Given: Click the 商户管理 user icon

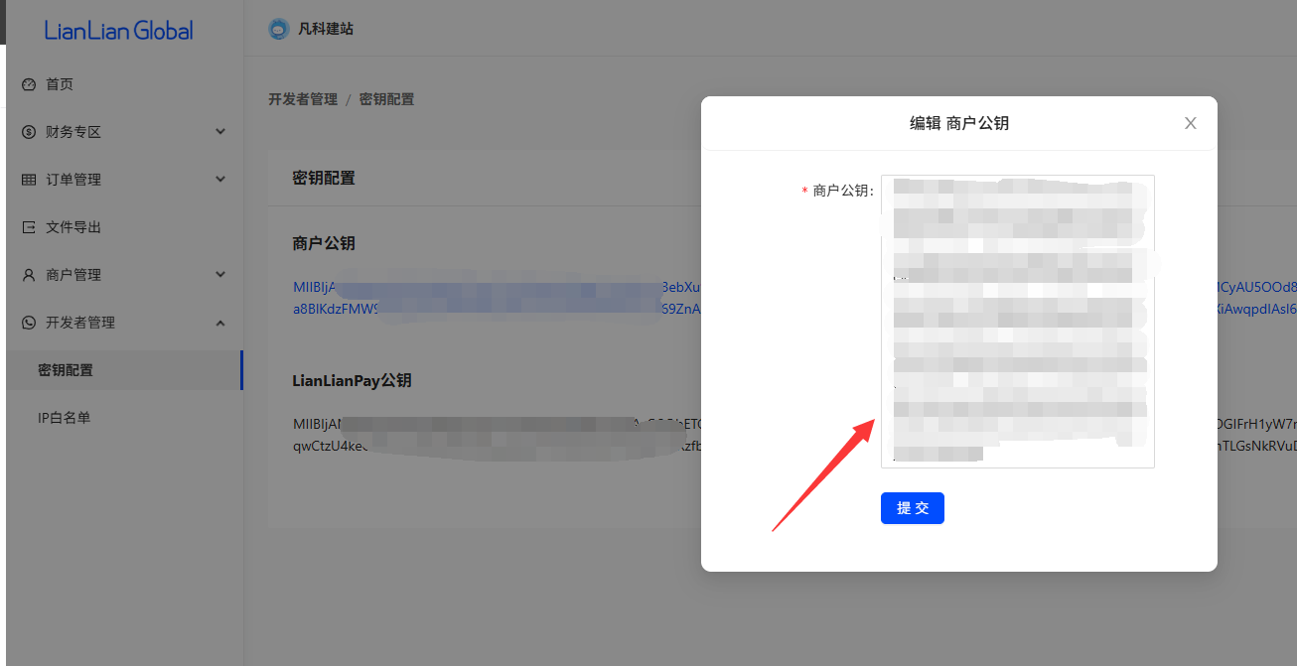Looking at the screenshot, I should pyautogui.click(x=29, y=275).
